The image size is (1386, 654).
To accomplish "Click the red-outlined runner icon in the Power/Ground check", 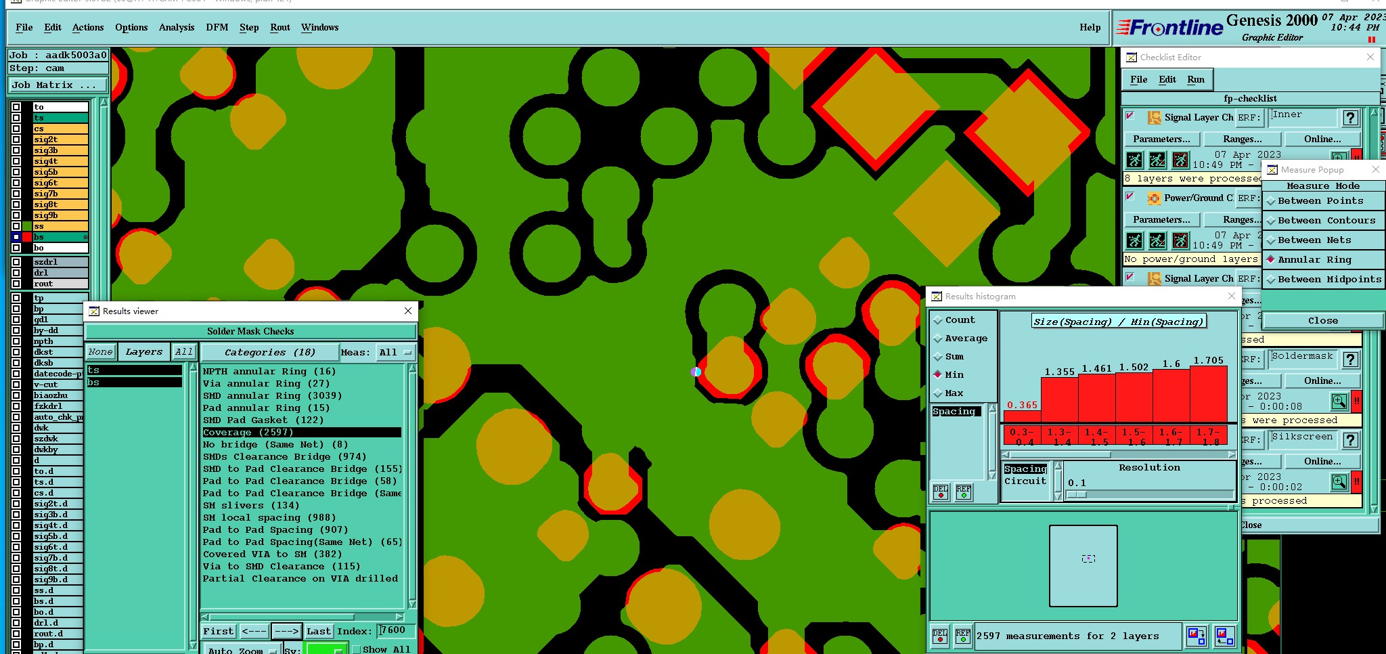I will pyautogui.click(x=1180, y=241).
